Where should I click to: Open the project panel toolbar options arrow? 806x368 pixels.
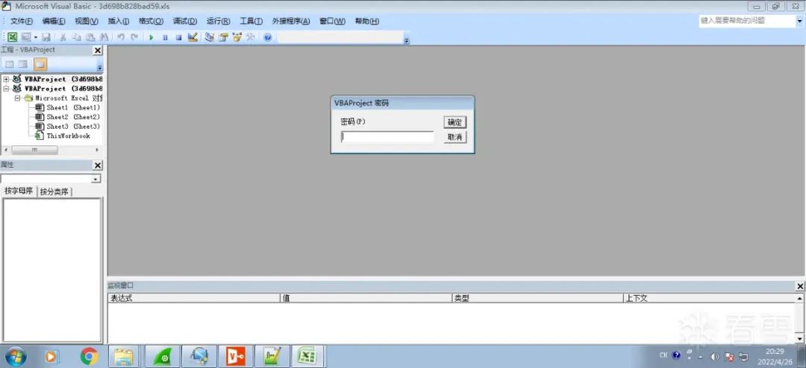100,67
